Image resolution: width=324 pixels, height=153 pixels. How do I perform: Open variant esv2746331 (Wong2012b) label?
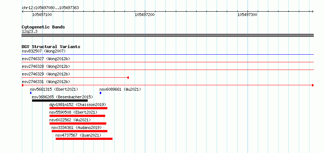(46, 82)
